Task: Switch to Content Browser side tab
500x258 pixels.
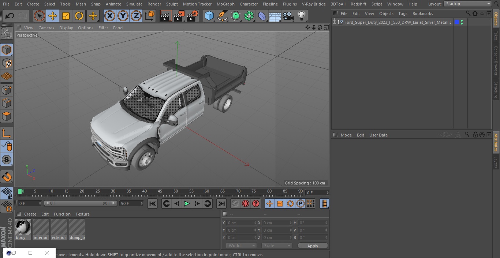Action: pos(496,60)
